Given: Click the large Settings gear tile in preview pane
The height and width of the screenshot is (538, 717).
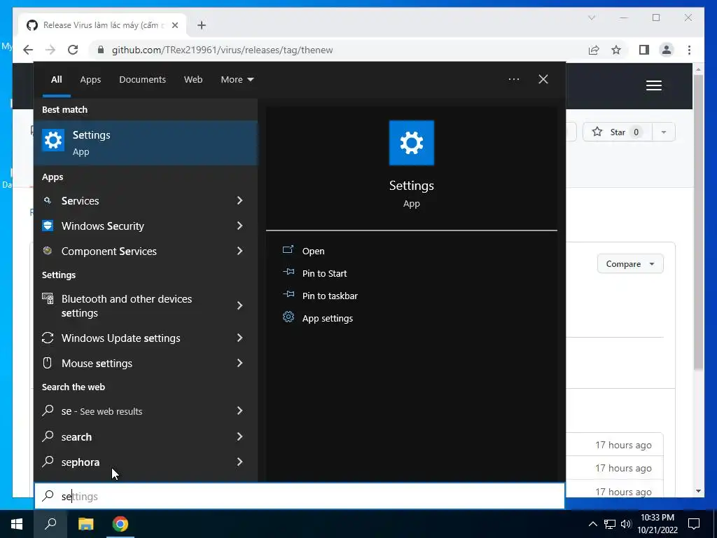Looking at the screenshot, I should point(411,143).
